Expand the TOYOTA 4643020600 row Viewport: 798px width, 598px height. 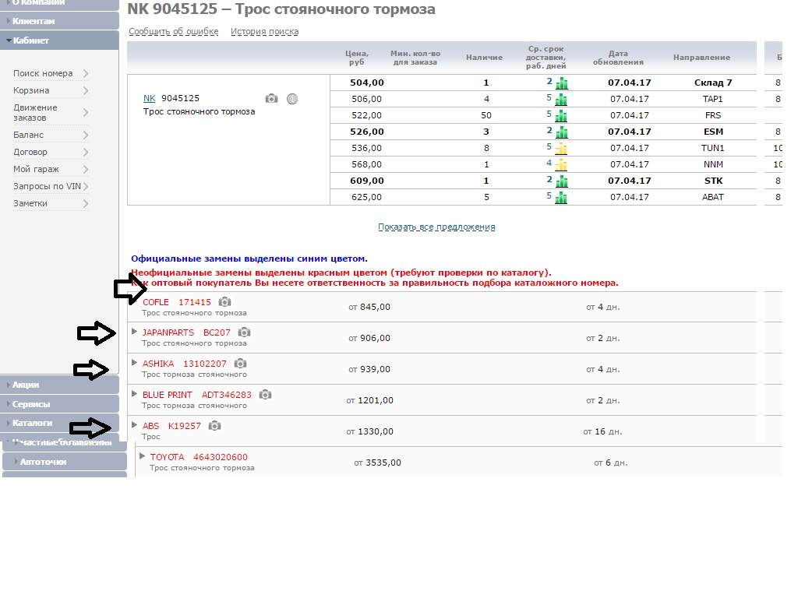[143, 456]
